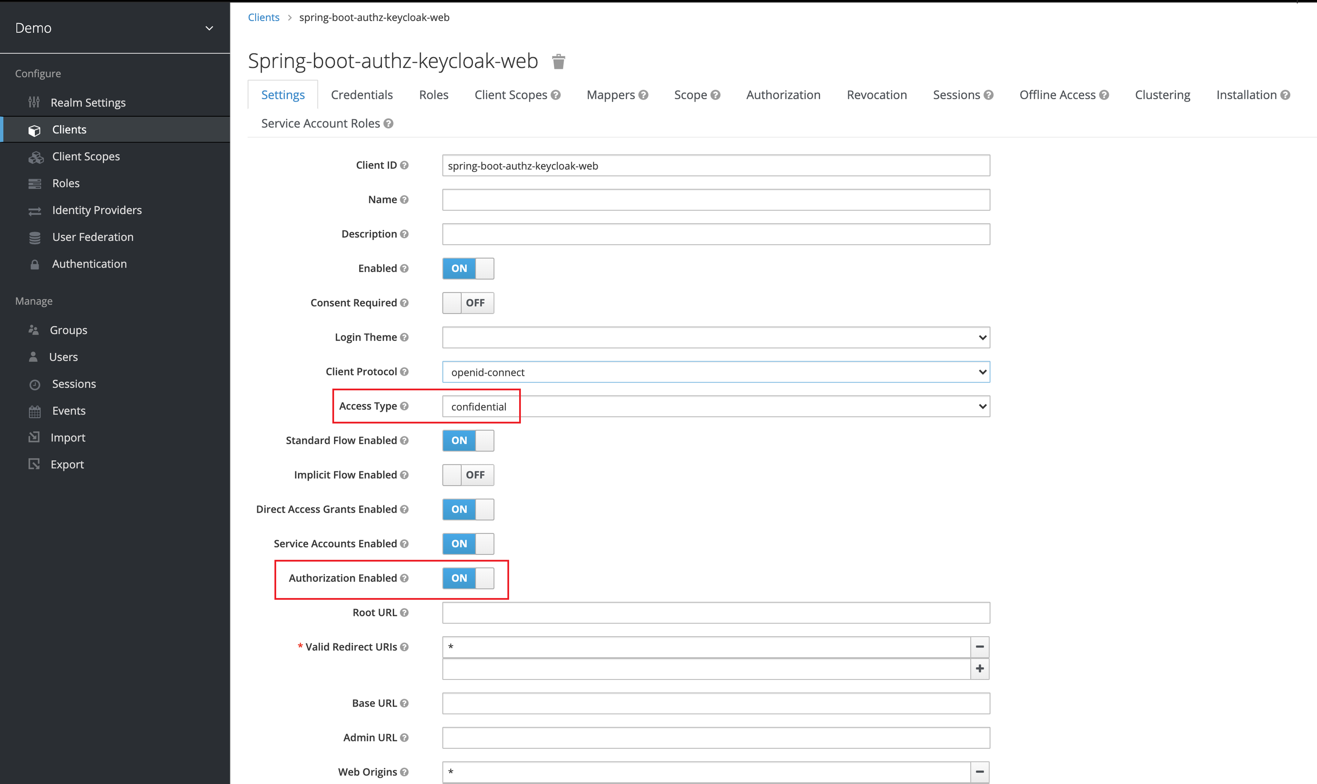Click the Roles icon in the sidebar
The image size is (1317, 784).
coord(35,183)
